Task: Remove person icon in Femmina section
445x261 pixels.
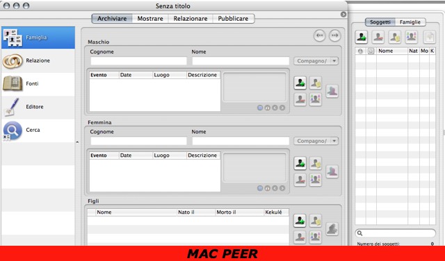Action: click(300, 180)
